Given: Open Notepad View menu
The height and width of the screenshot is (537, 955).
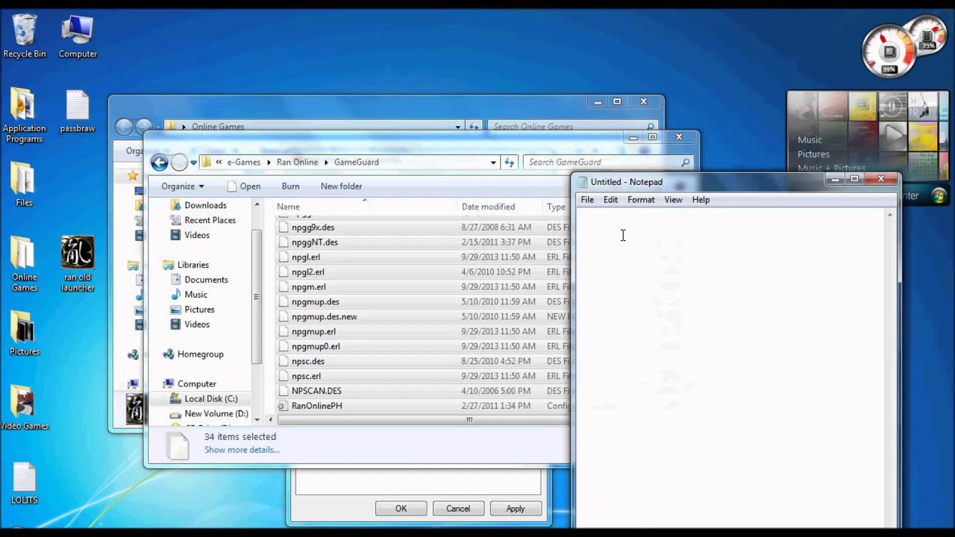Looking at the screenshot, I should pos(673,200).
